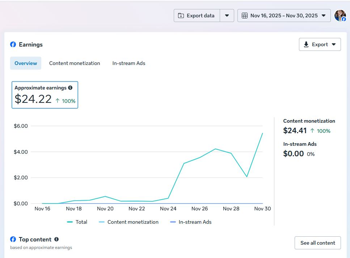This screenshot has width=350, height=258.
Task: Toggle the Total series in chart legend
Action: point(77,222)
